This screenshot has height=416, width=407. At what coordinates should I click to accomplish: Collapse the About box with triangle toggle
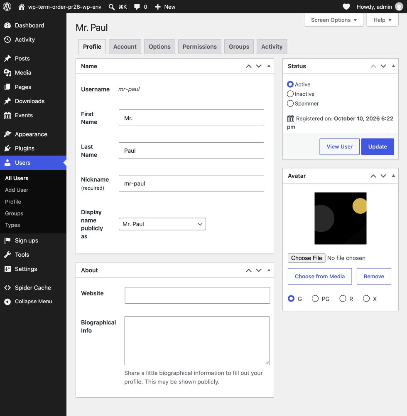pos(269,270)
